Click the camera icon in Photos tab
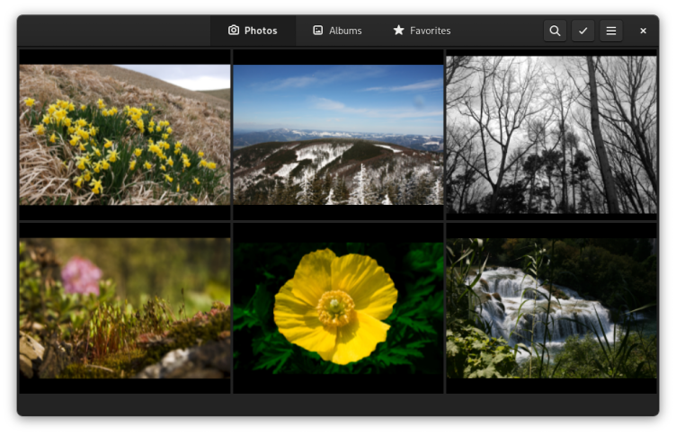Screen dimensions: 676x435 point(234,31)
